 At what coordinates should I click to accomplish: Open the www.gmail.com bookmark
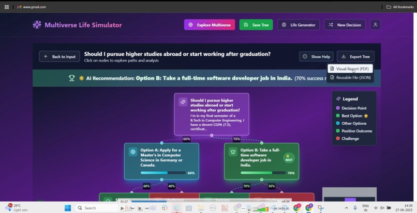coord(32,7)
